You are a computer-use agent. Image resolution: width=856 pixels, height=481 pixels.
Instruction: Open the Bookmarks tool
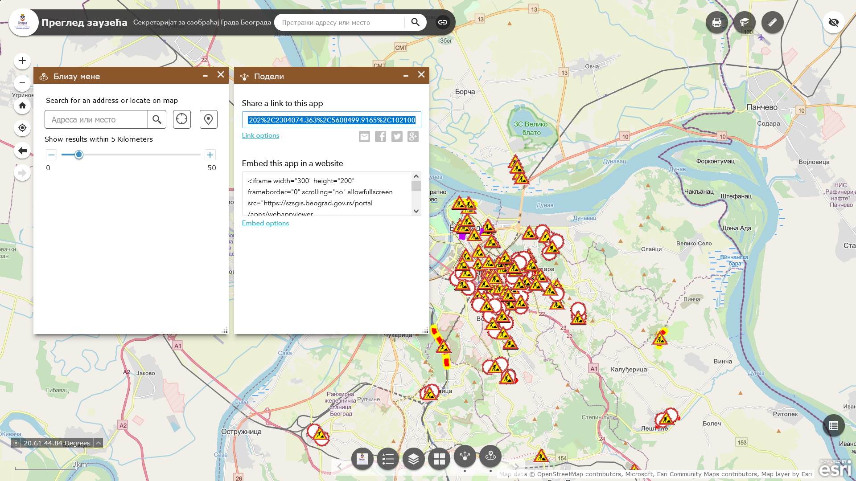[745, 22]
